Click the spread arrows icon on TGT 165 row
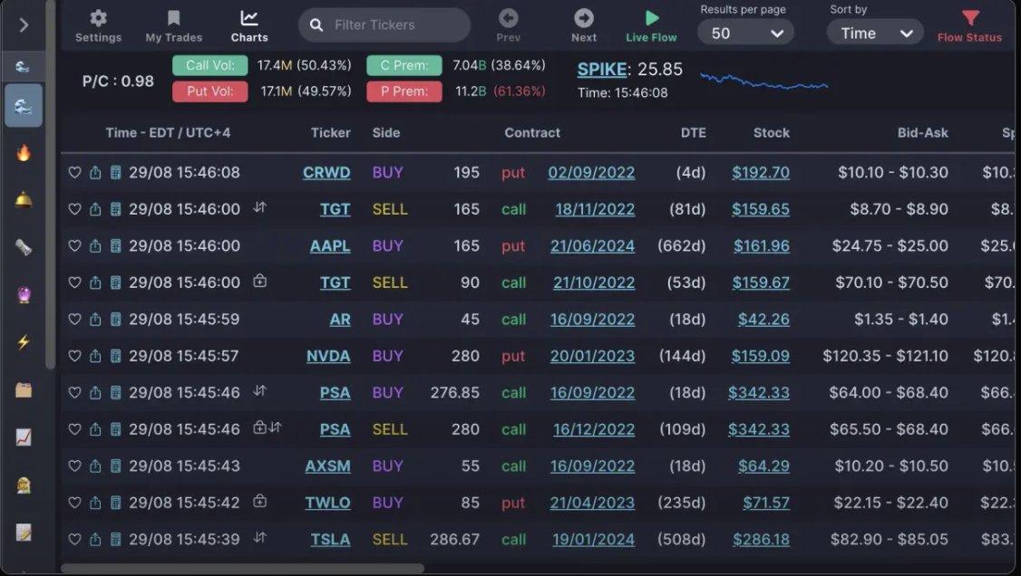 coord(260,207)
